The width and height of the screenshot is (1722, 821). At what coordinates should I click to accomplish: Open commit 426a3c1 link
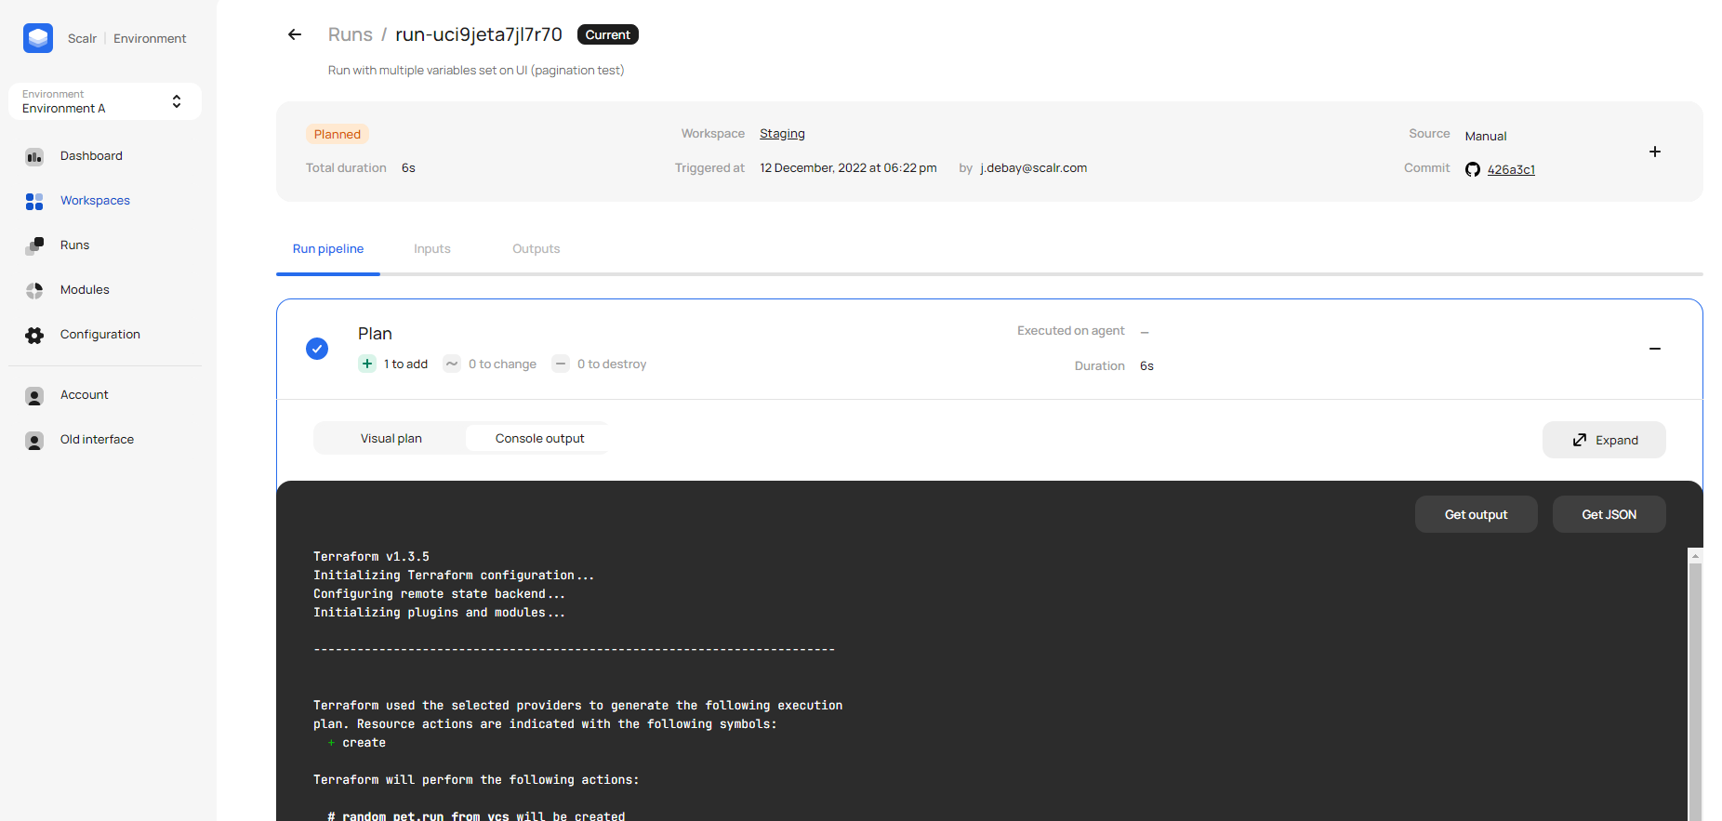click(1511, 169)
